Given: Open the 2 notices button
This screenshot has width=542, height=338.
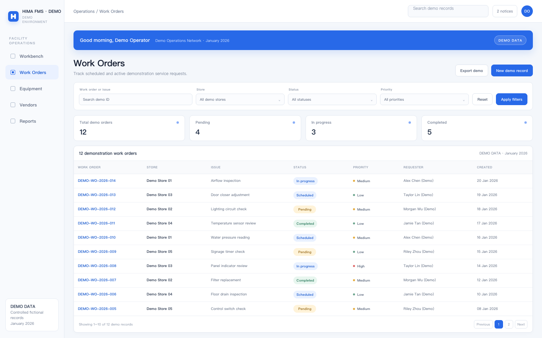Looking at the screenshot, I should coord(505,11).
